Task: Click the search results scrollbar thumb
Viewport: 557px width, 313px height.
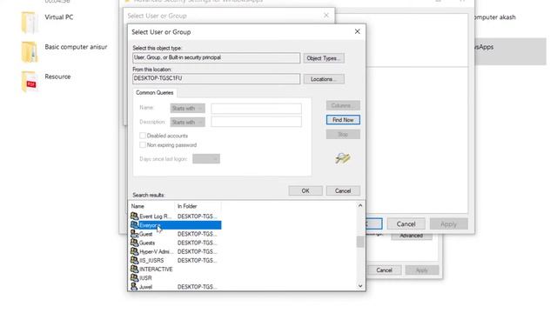Action: pyautogui.click(x=360, y=242)
